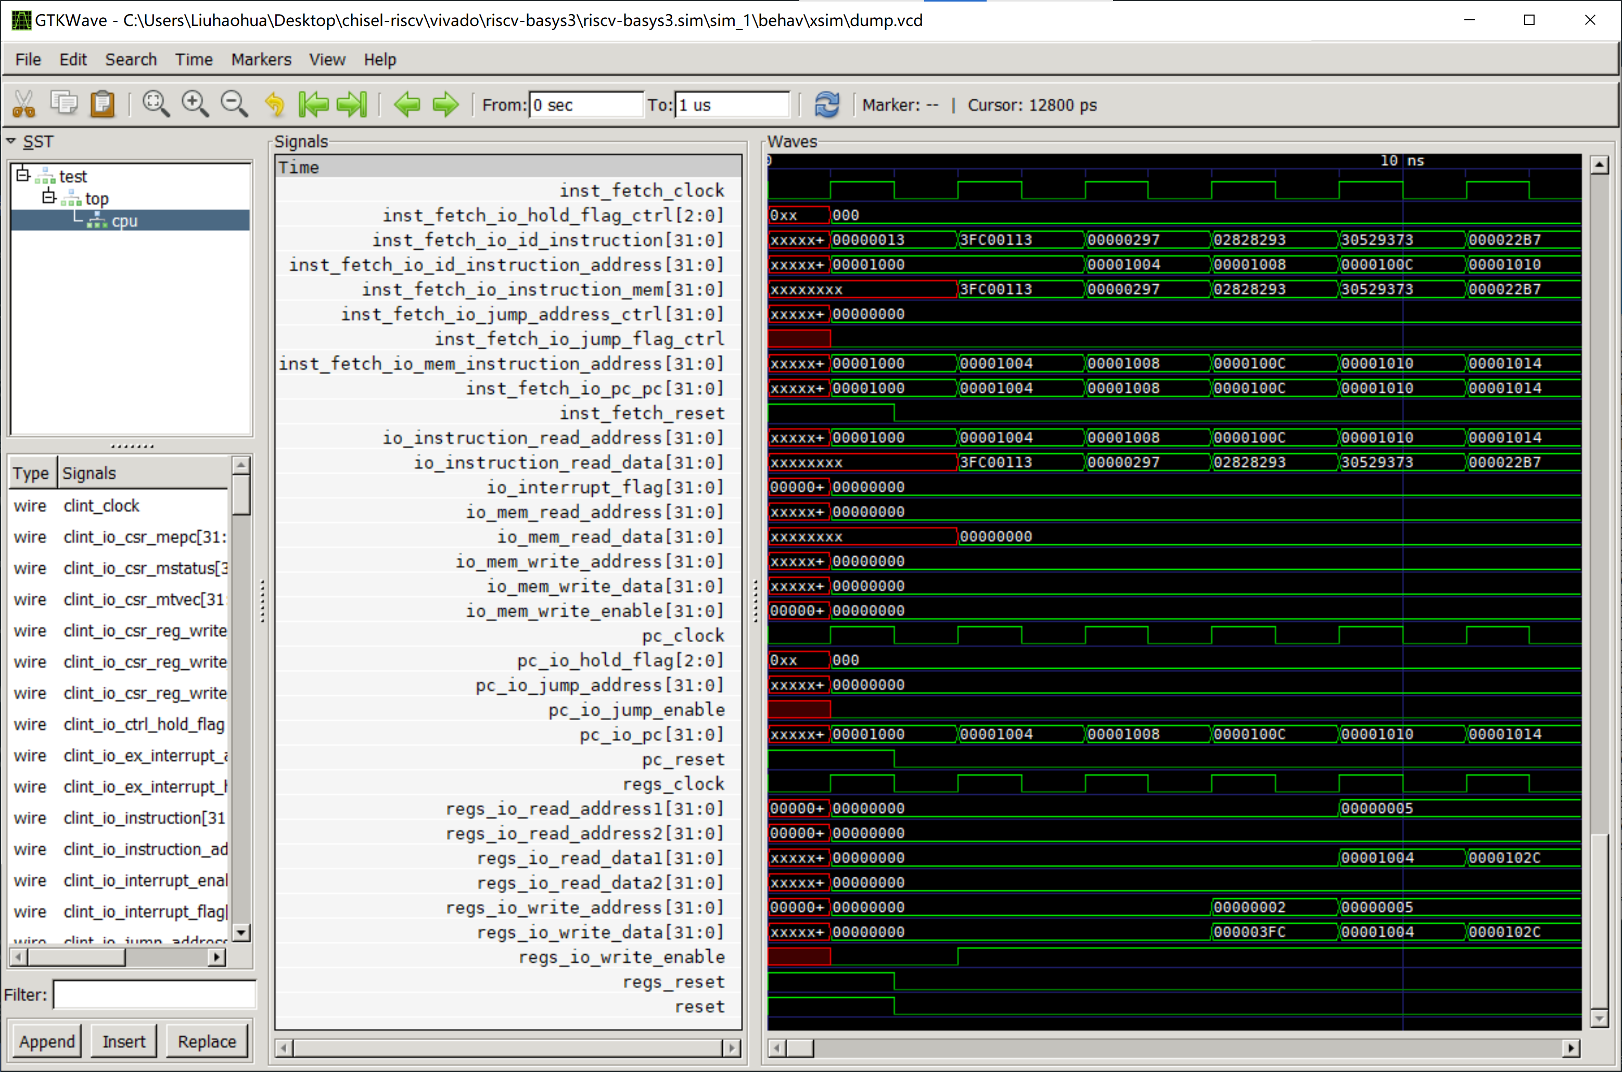Viewport: 1622px width, 1072px height.
Task: Find previous edge with left arrow
Action: coord(407,105)
